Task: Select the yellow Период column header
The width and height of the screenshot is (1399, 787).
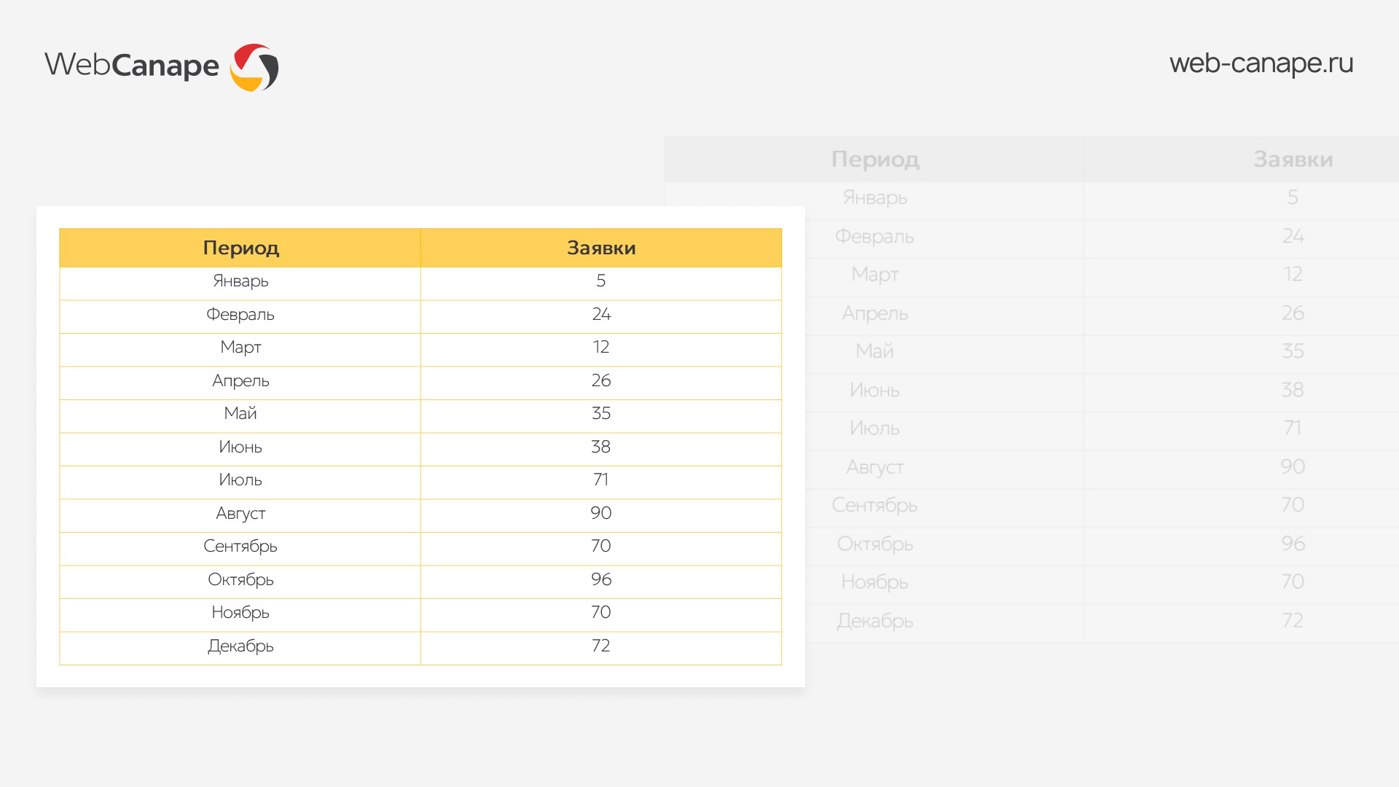Action: (x=240, y=248)
